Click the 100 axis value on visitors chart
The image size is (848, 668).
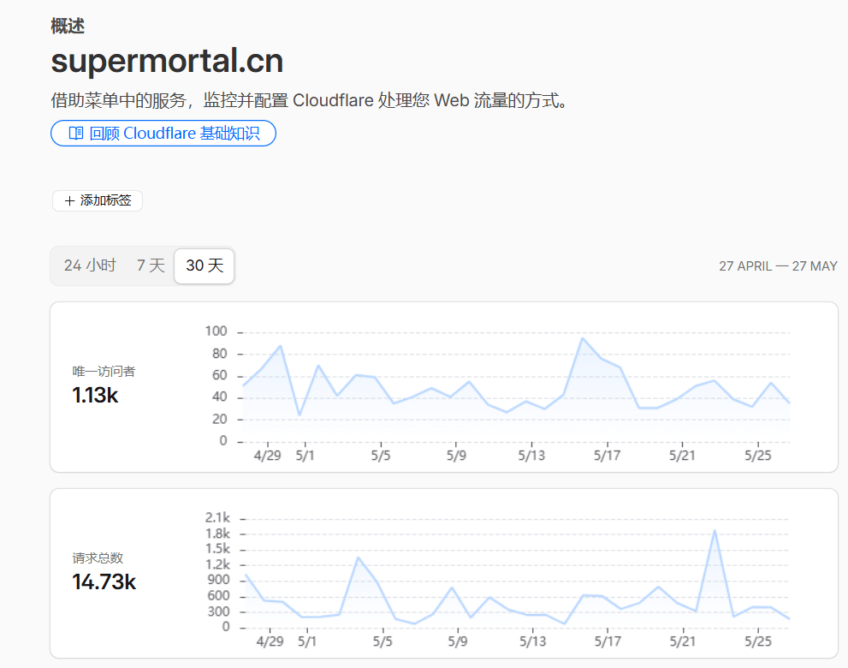pos(216,331)
